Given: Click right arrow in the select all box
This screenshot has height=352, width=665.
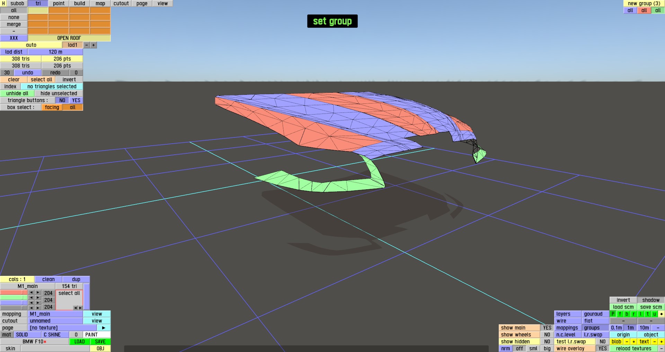Looking at the screenshot, I should point(80,308).
